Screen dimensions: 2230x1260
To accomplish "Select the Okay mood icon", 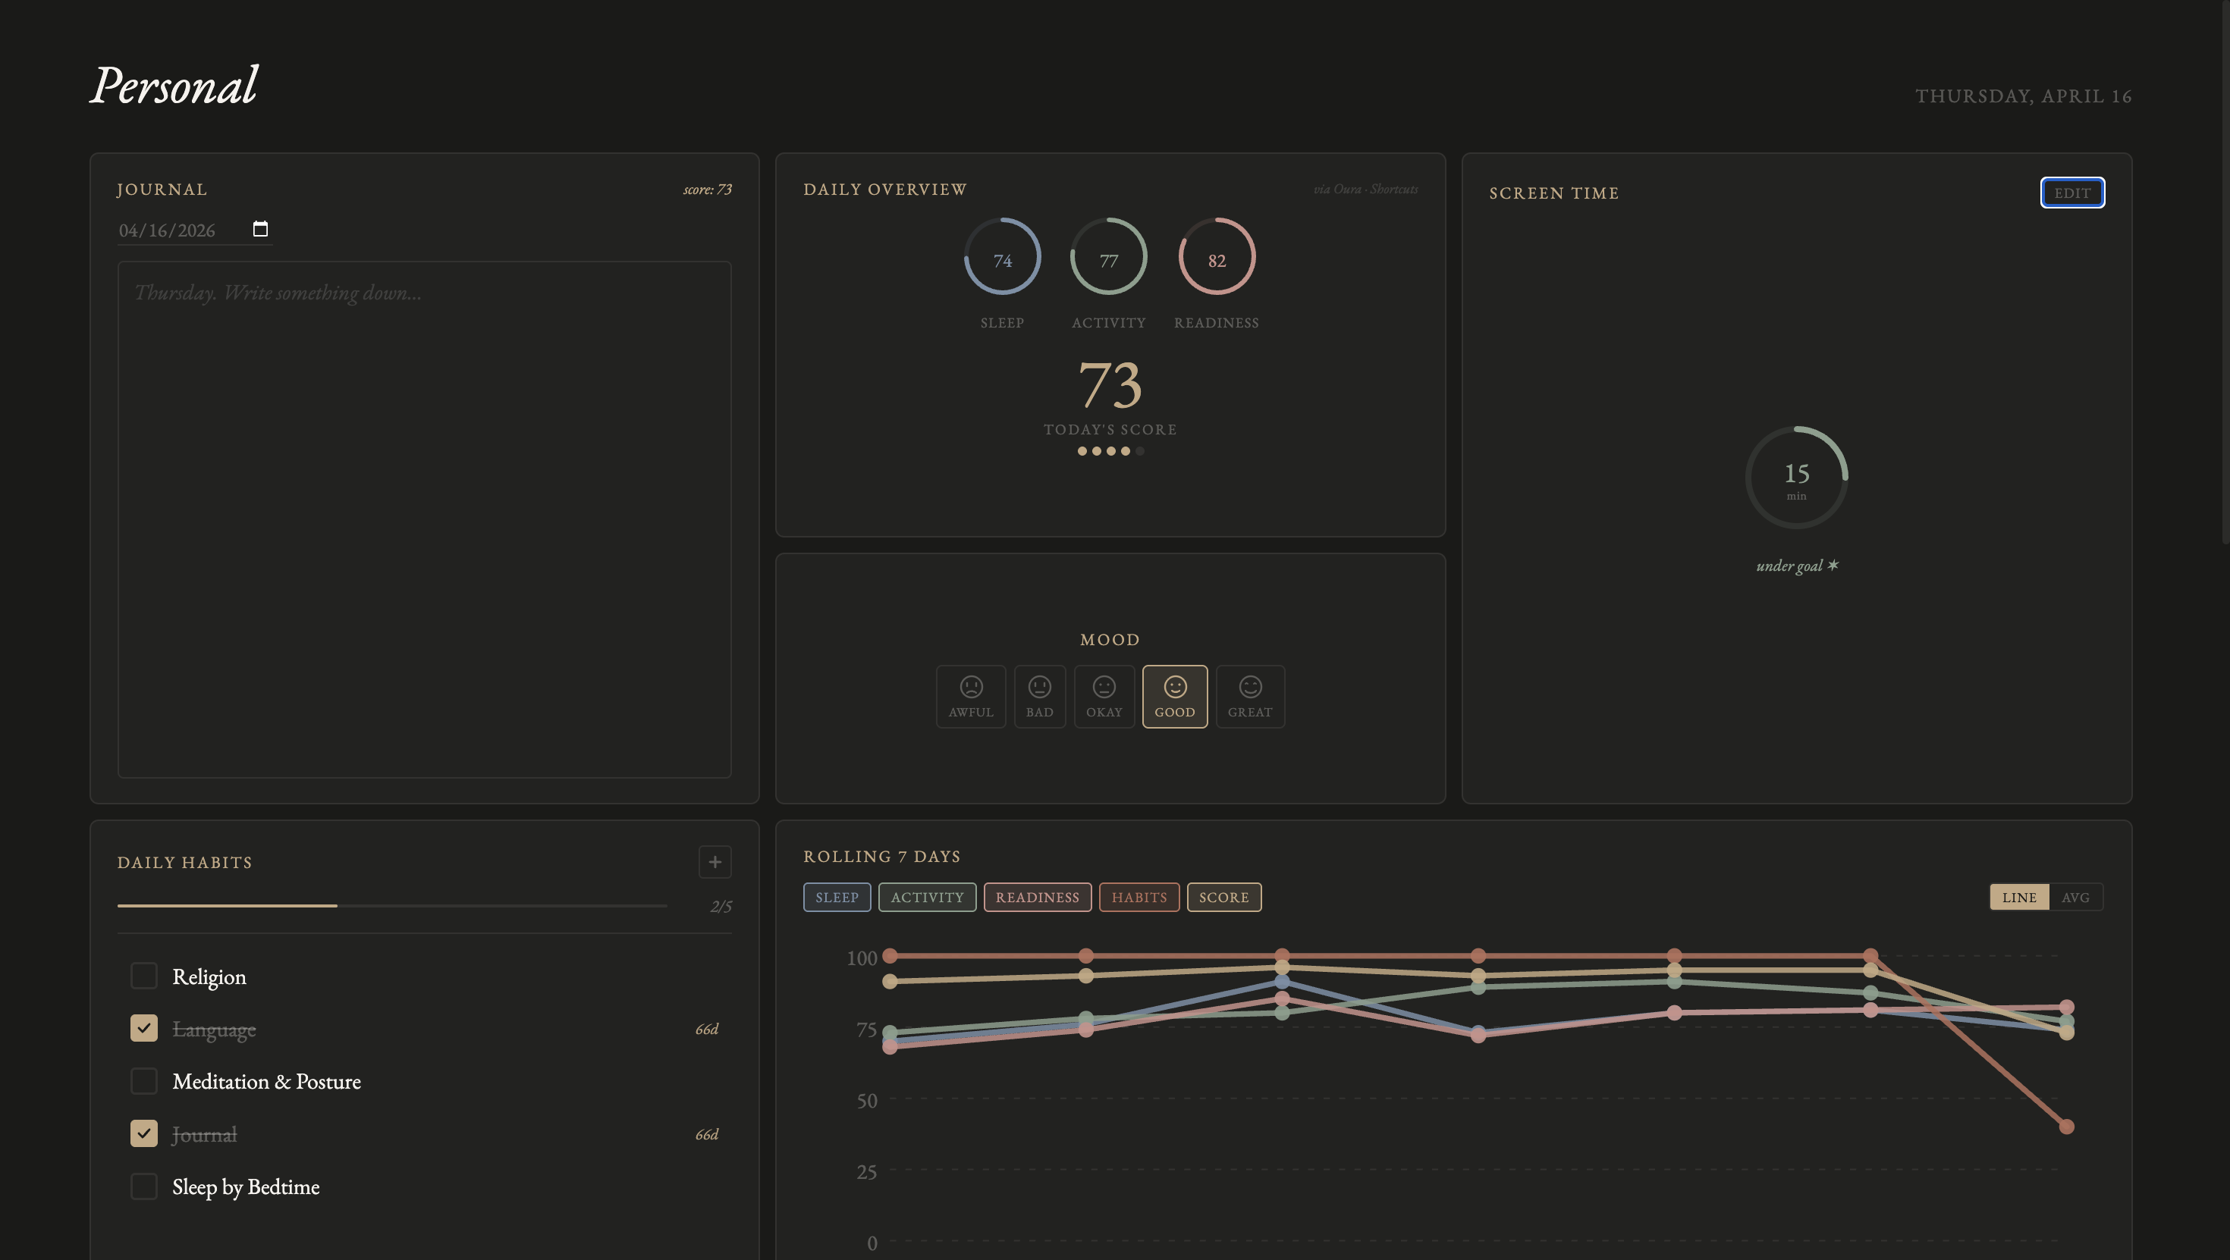I will 1104,697.
